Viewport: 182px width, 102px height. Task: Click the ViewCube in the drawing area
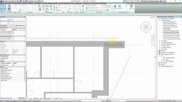tap(146, 27)
